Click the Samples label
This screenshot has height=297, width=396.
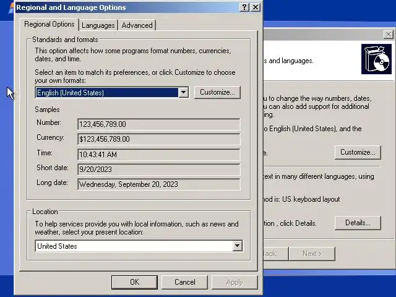point(47,110)
